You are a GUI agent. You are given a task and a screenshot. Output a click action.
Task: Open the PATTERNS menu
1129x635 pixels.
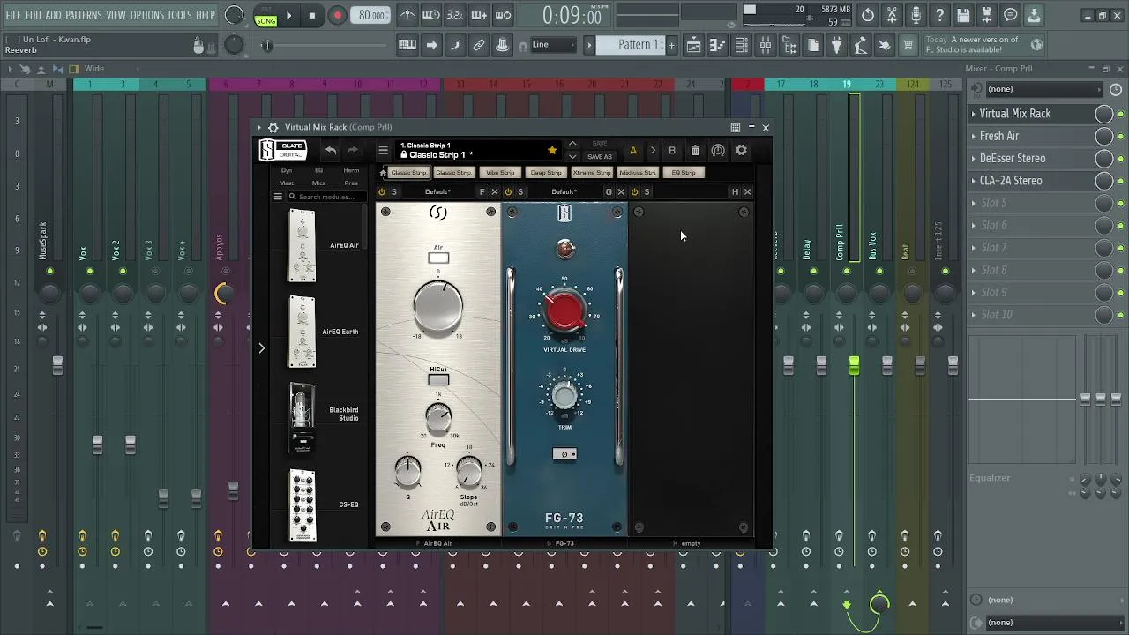83,15
